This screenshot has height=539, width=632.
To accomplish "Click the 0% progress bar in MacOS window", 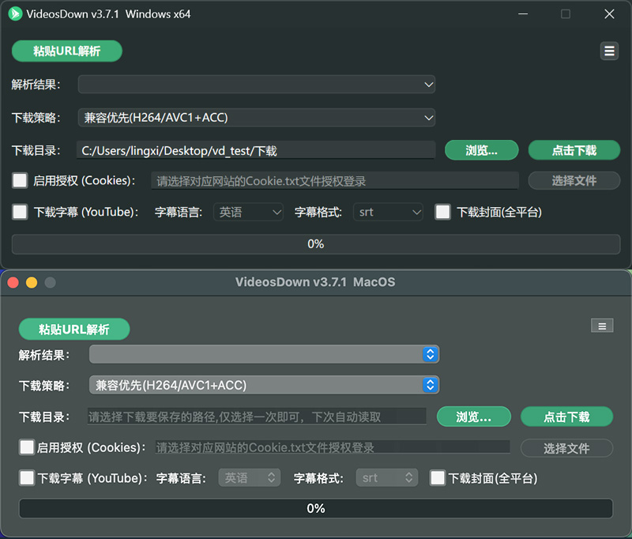I will [x=316, y=508].
